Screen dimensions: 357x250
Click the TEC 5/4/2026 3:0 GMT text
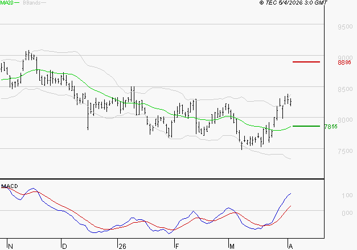[x=293, y=3]
